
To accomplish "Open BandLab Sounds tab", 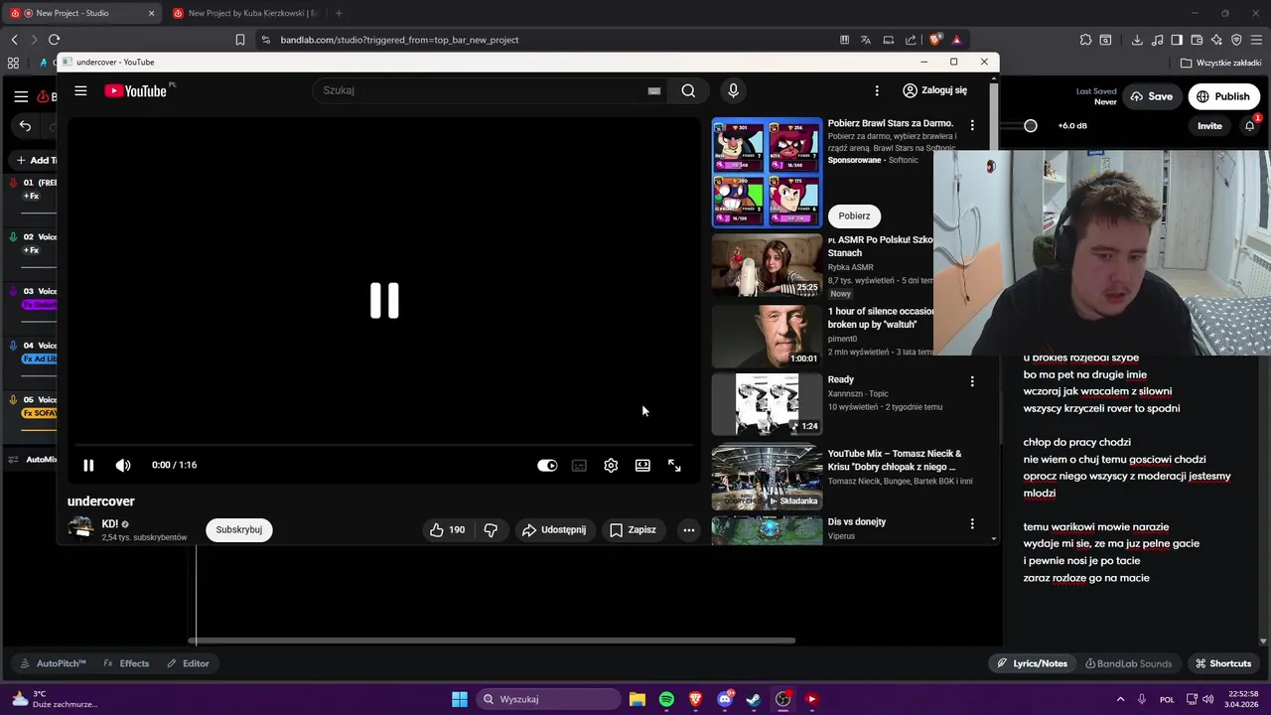I will point(1129,663).
